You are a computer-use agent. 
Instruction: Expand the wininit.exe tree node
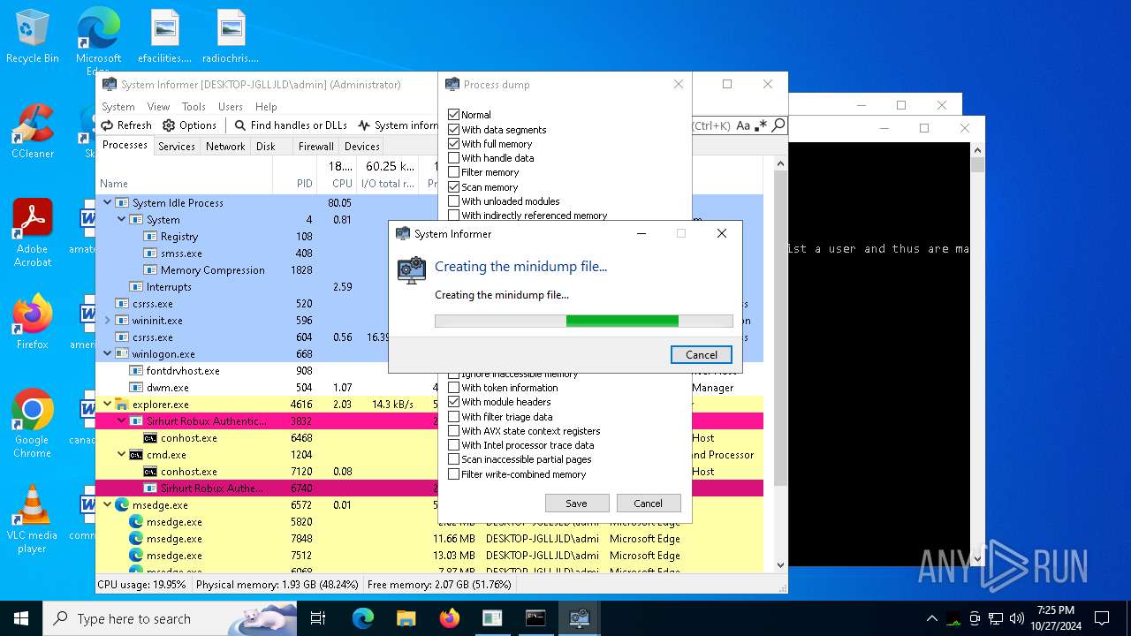108,321
